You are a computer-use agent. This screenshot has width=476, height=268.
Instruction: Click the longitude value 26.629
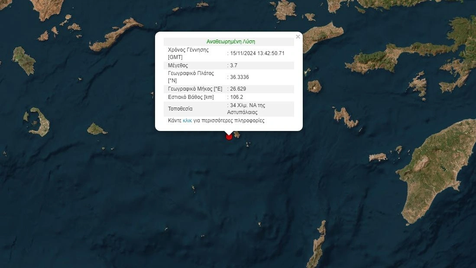point(238,89)
